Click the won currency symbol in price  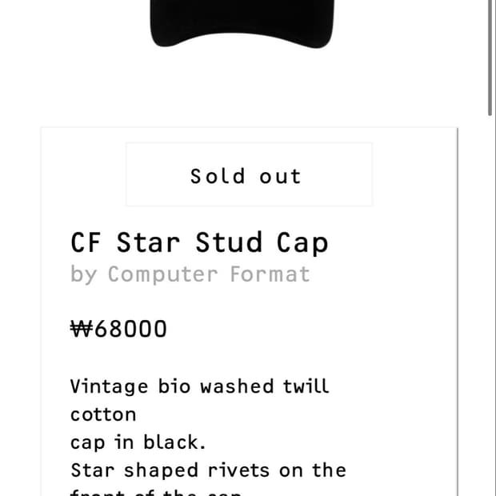[x=82, y=329]
